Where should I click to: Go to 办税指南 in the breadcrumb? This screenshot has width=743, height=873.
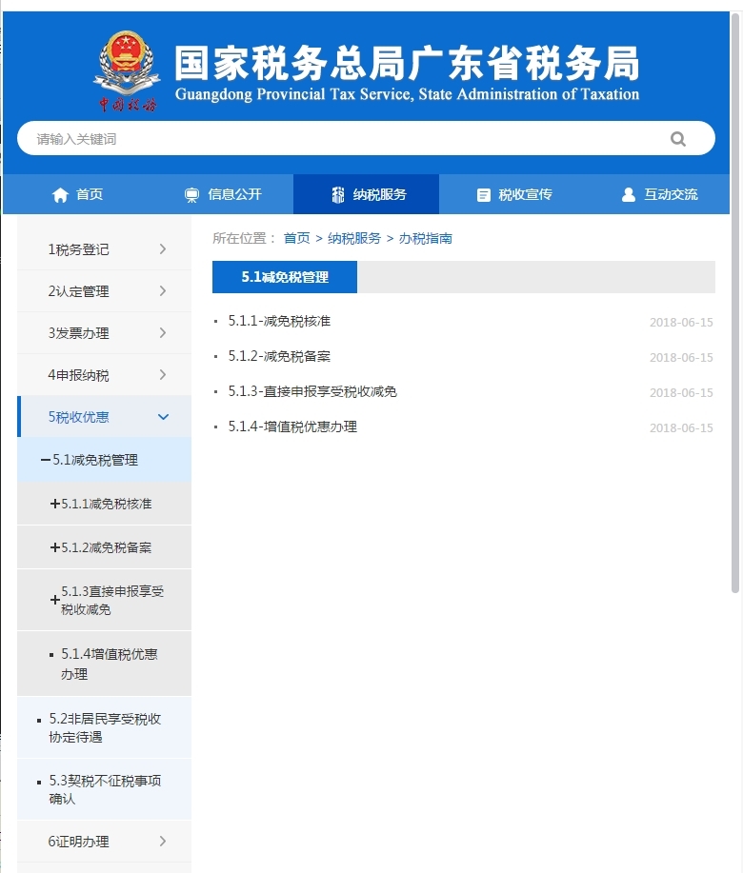(x=425, y=239)
